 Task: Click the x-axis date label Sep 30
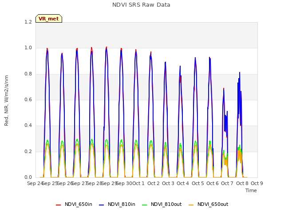[x=124, y=183]
